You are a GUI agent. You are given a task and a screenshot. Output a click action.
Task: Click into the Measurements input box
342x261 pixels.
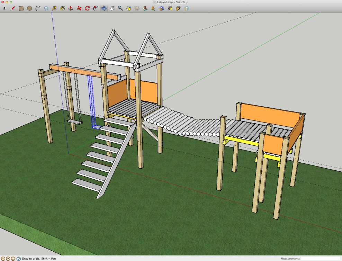(320, 258)
